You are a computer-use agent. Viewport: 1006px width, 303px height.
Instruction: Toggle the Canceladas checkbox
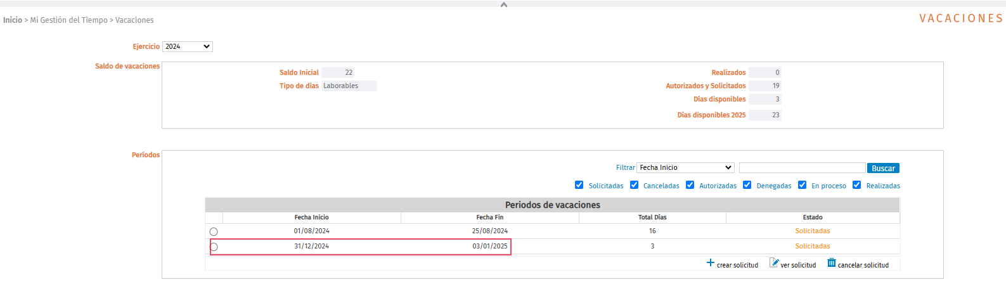tap(634, 185)
